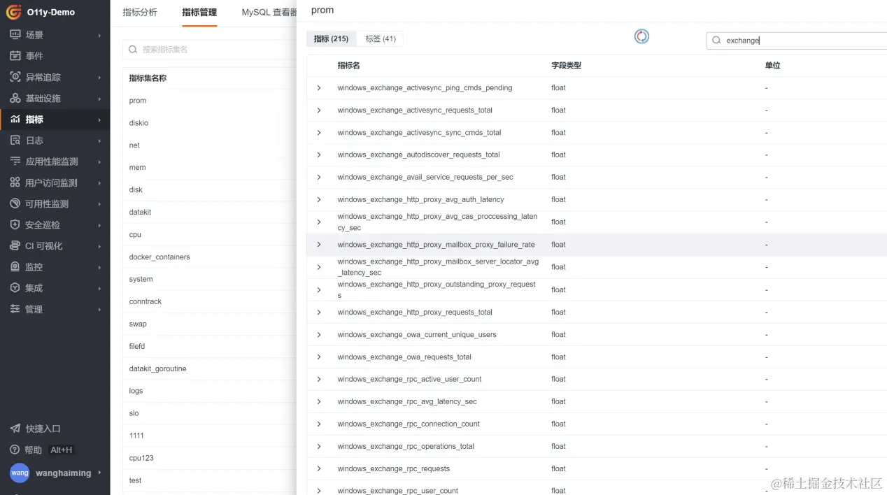The height and width of the screenshot is (495, 887).
Task: Expand the 场景 submenu arrow
Action: (x=99, y=35)
